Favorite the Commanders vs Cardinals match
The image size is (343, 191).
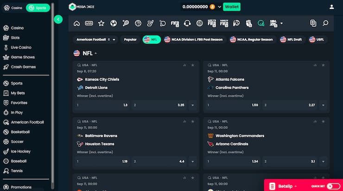click(x=323, y=121)
